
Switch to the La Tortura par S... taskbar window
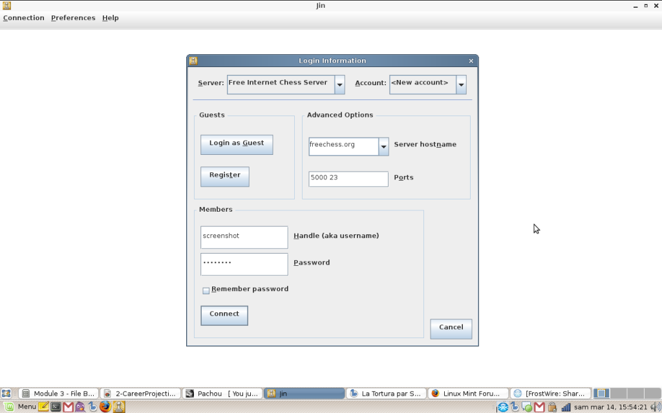387,394
